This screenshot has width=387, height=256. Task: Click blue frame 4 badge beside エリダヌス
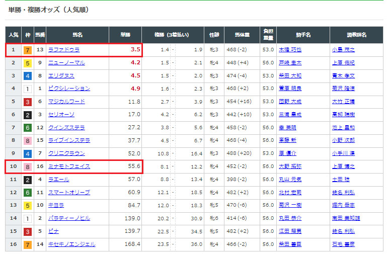(27, 76)
